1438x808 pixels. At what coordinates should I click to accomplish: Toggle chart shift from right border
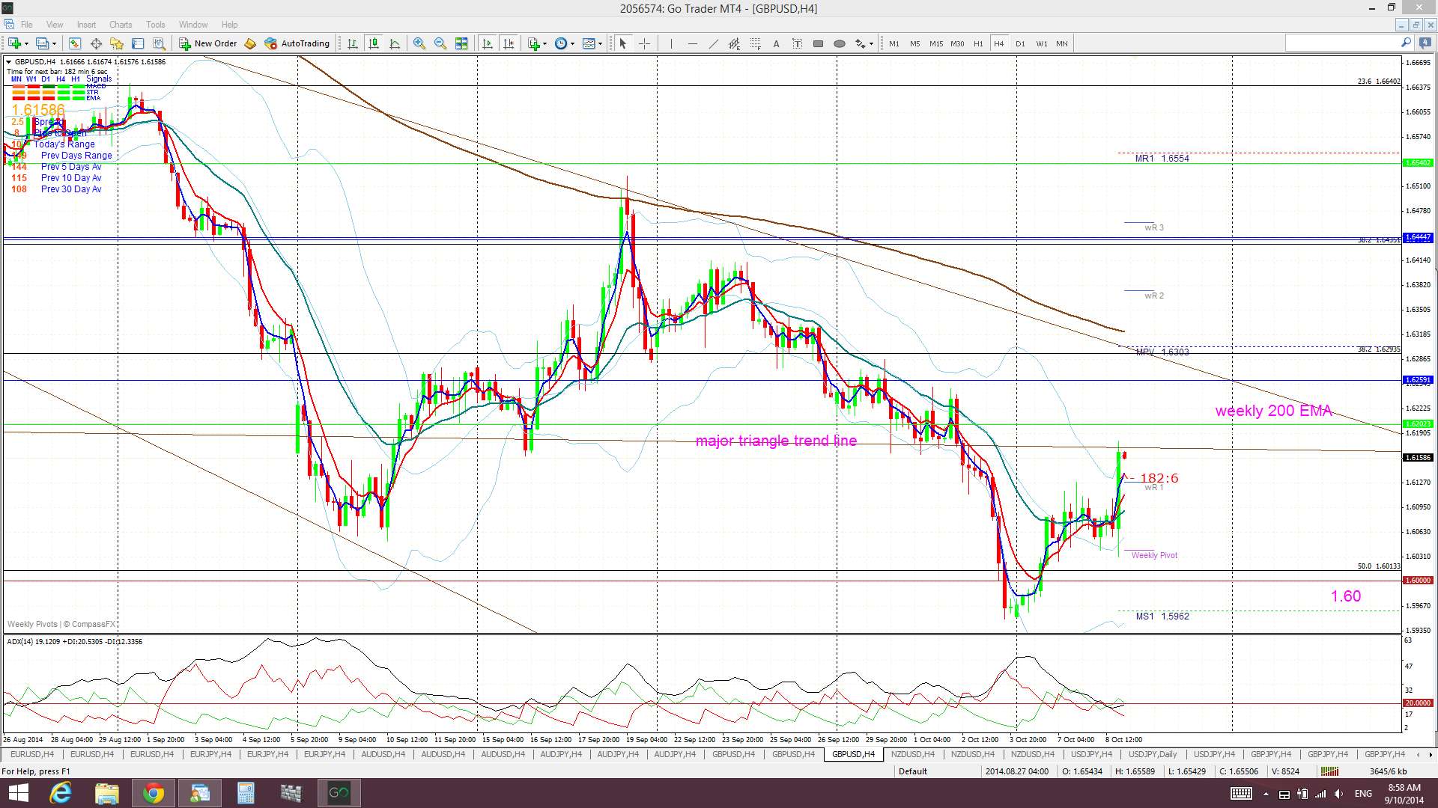pos(509,43)
